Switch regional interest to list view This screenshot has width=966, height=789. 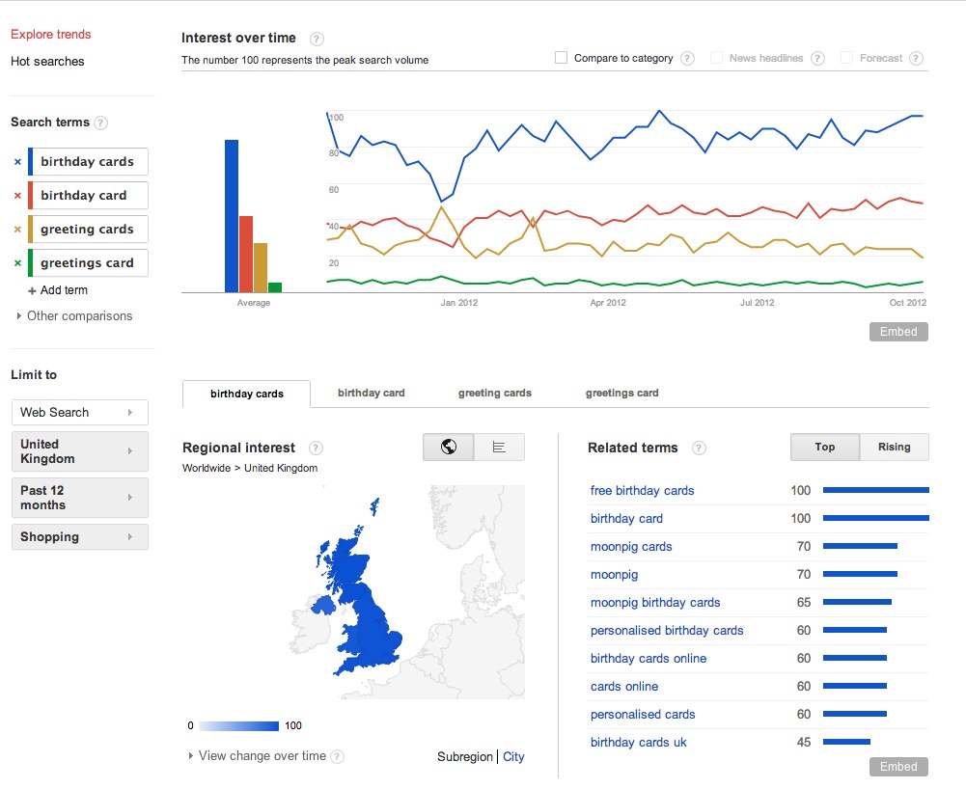pos(499,447)
